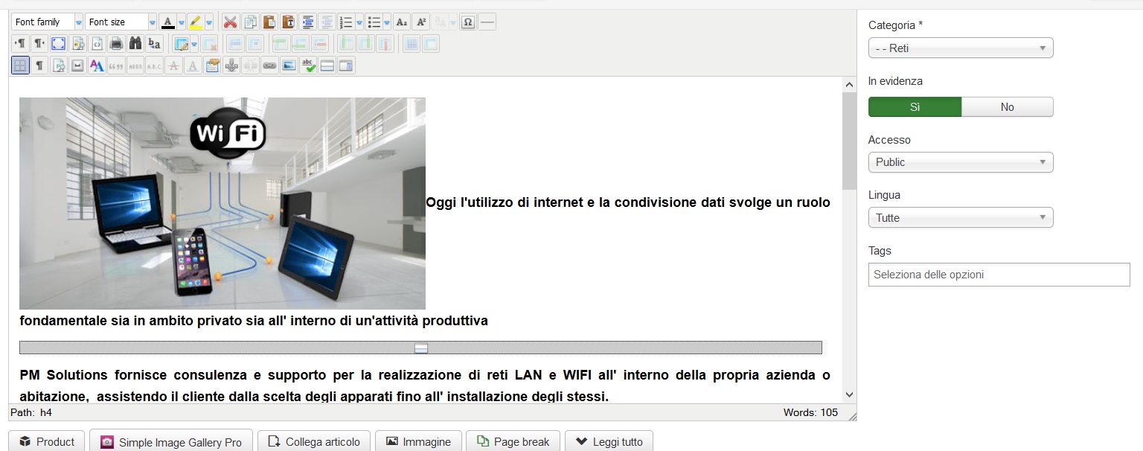This screenshot has width=1143, height=451.
Task: Open the Categoria dropdown showing Reti
Action: coord(961,48)
